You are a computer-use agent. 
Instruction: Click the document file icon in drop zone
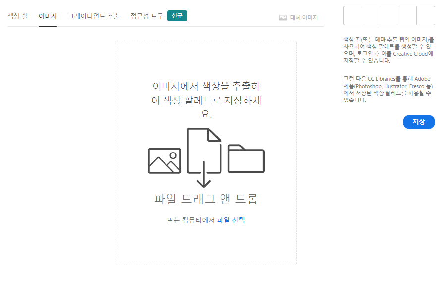point(204,149)
